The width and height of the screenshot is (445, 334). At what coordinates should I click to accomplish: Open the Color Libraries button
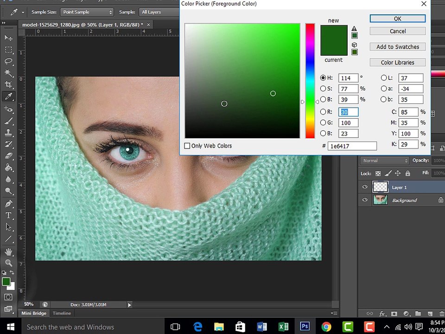pos(398,63)
